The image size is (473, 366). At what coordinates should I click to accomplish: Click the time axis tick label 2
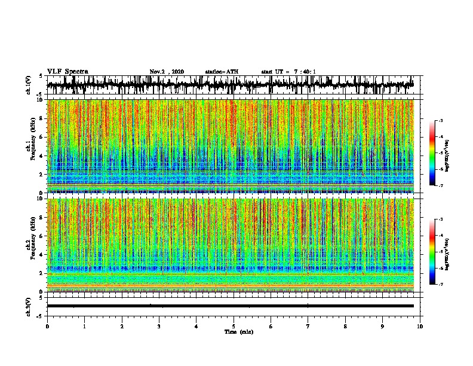point(122,327)
